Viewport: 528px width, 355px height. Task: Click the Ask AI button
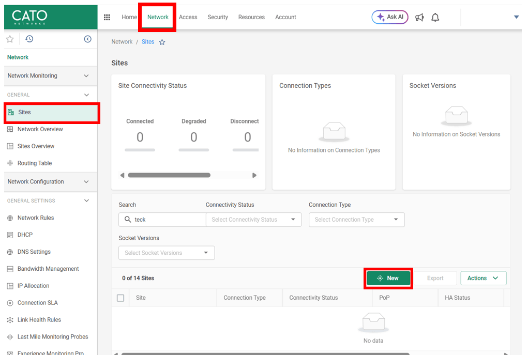[x=390, y=17]
